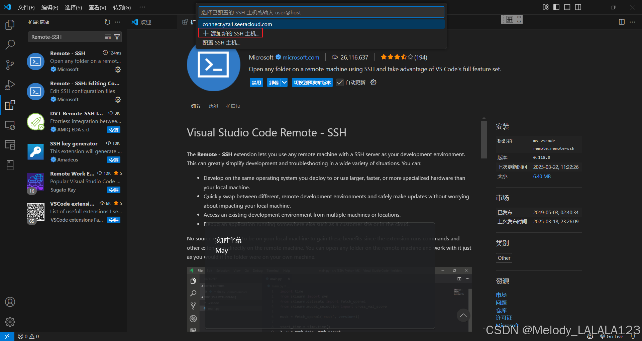This screenshot has width=642, height=341.
Task: Select the 扩展包 tab
Action: pos(233,106)
